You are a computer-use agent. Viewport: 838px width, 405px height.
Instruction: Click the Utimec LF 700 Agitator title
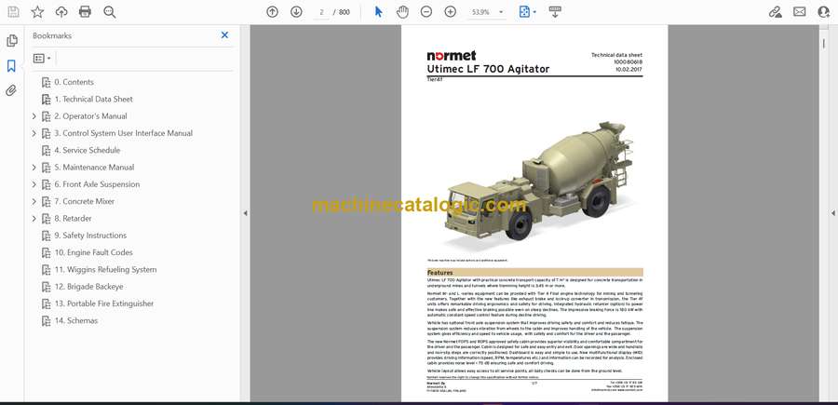click(488, 69)
